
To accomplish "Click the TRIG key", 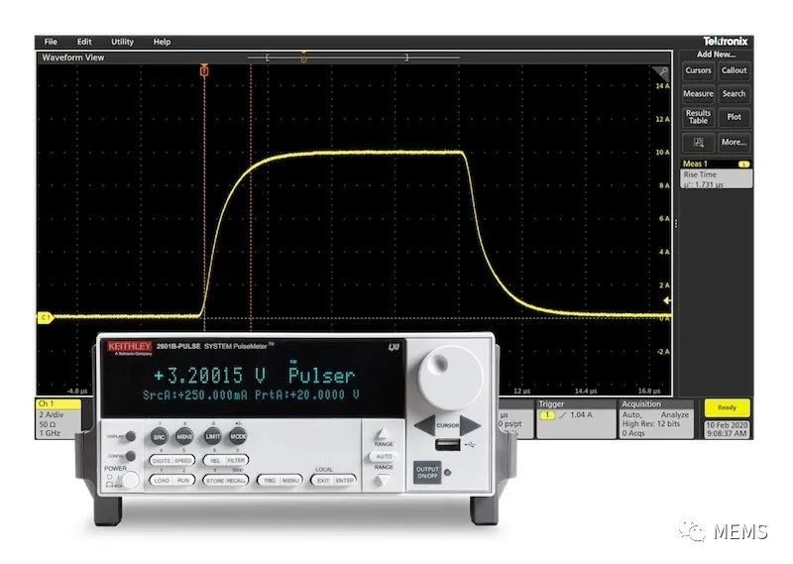I will point(270,480).
